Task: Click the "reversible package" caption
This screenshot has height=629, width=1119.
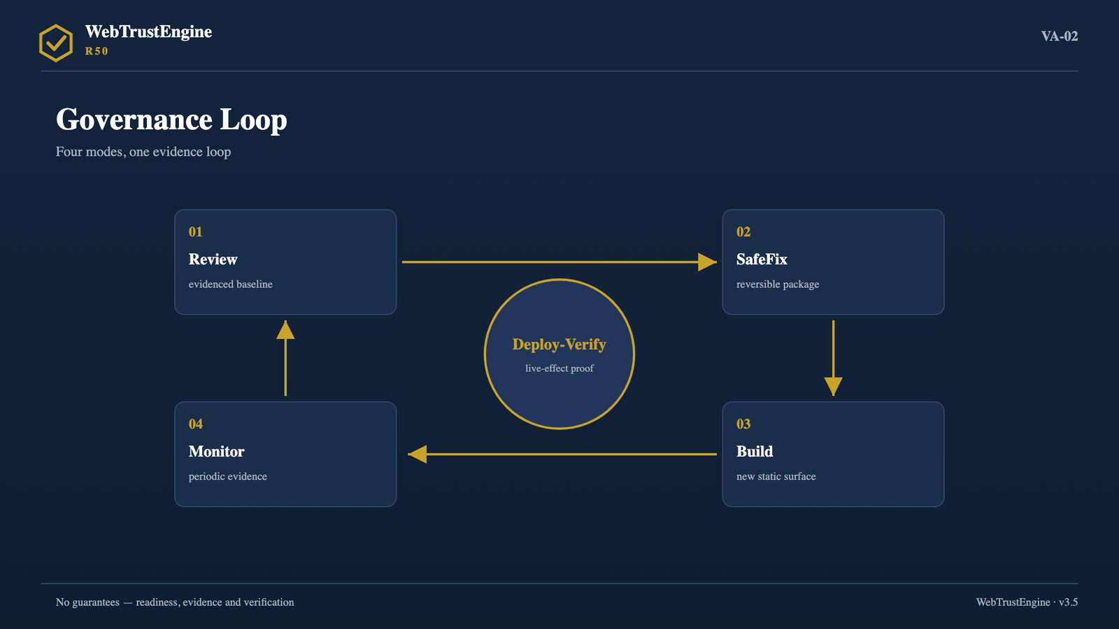Action: click(x=778, y=284)
